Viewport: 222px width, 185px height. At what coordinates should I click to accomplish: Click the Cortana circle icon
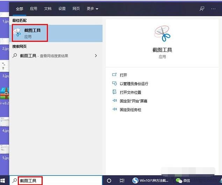[x=109, y=180]
